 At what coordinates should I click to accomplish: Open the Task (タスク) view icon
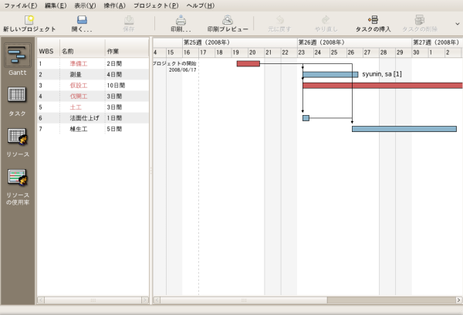click(17, 94)
